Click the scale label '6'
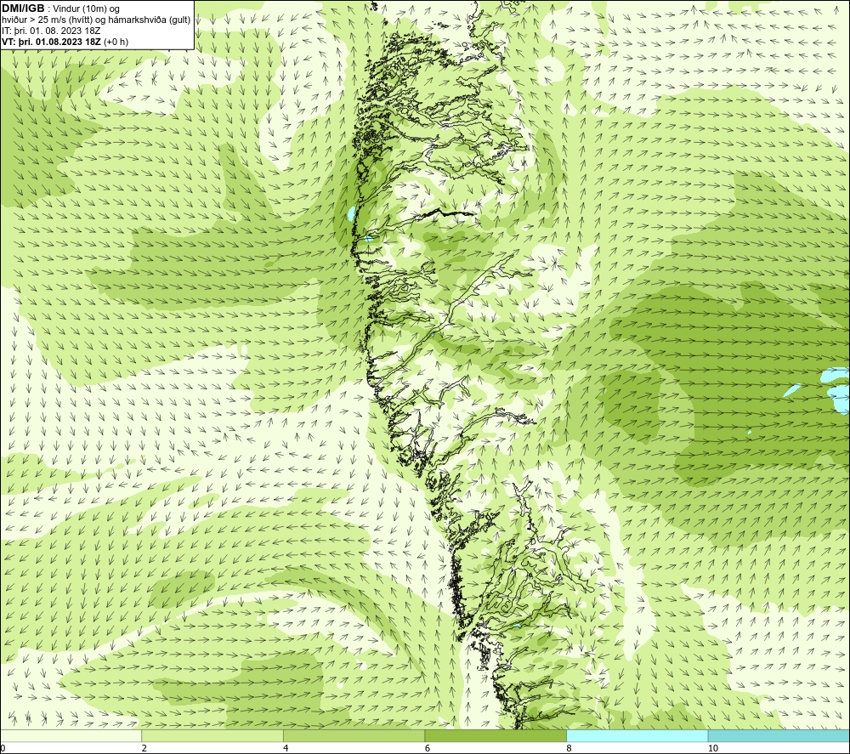Image resolution: width=850 pixels, height=754 pixels. pyautogui.click(x=428, y=748)
